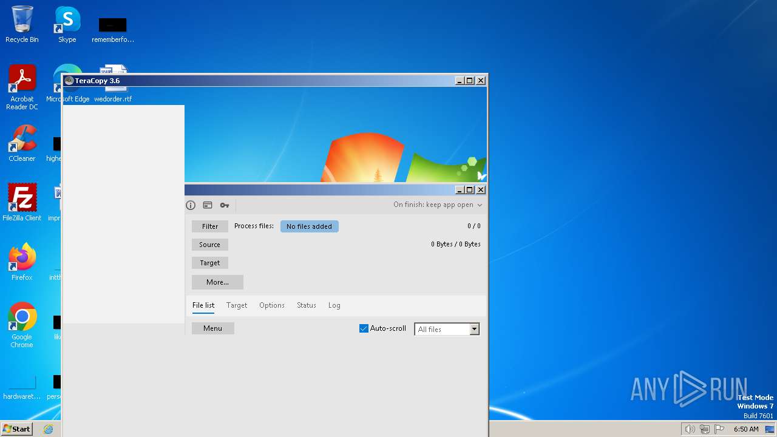Select the CCleaner desktop shortcut
777x437 pixels.
(x=22, y=143)
